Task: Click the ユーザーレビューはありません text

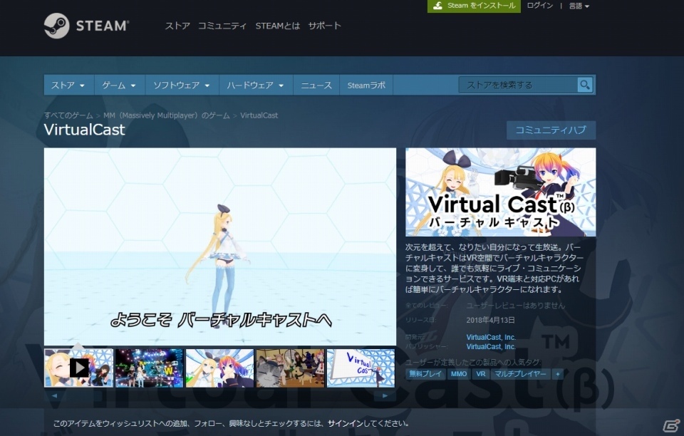Action: (516, 306)
